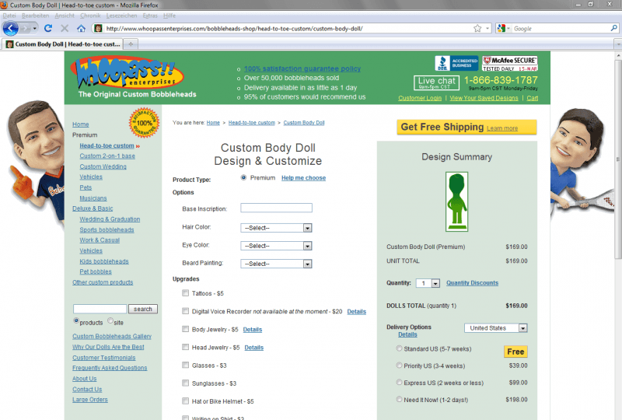Screen dimensions: 622x420
Task: Click the sidebar search button
Action: (x=143, y=309)
